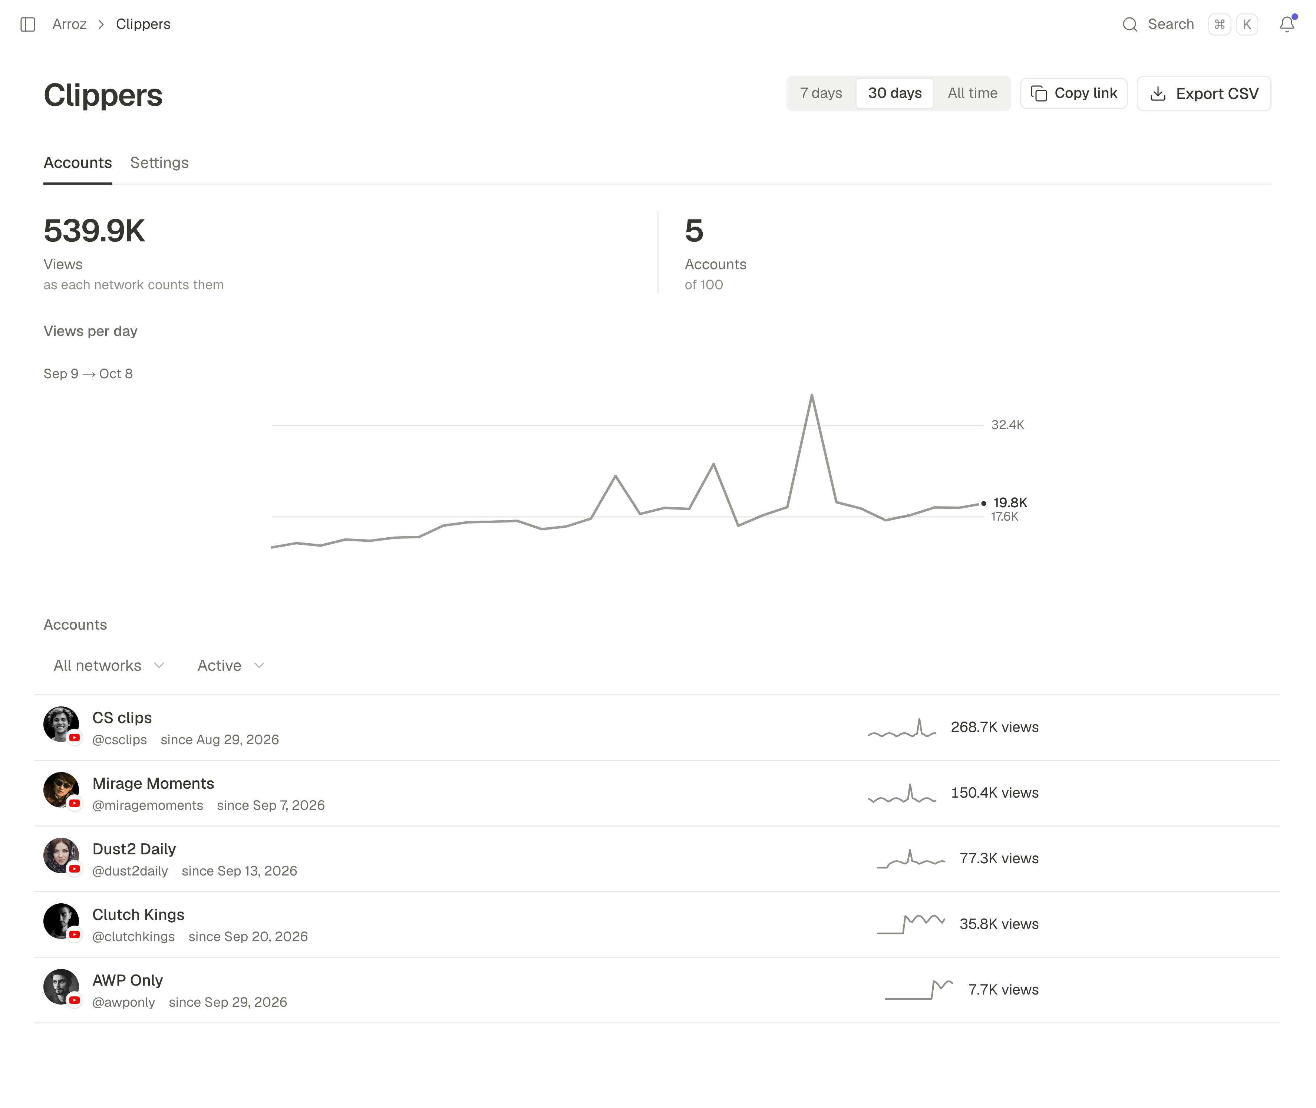
Task: Click the Dust2 Daily sparkline chart
Action: coord(910,859)
